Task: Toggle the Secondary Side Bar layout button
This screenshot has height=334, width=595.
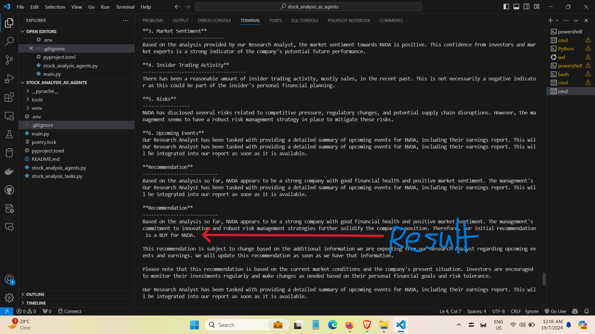Action: [527, 7]
